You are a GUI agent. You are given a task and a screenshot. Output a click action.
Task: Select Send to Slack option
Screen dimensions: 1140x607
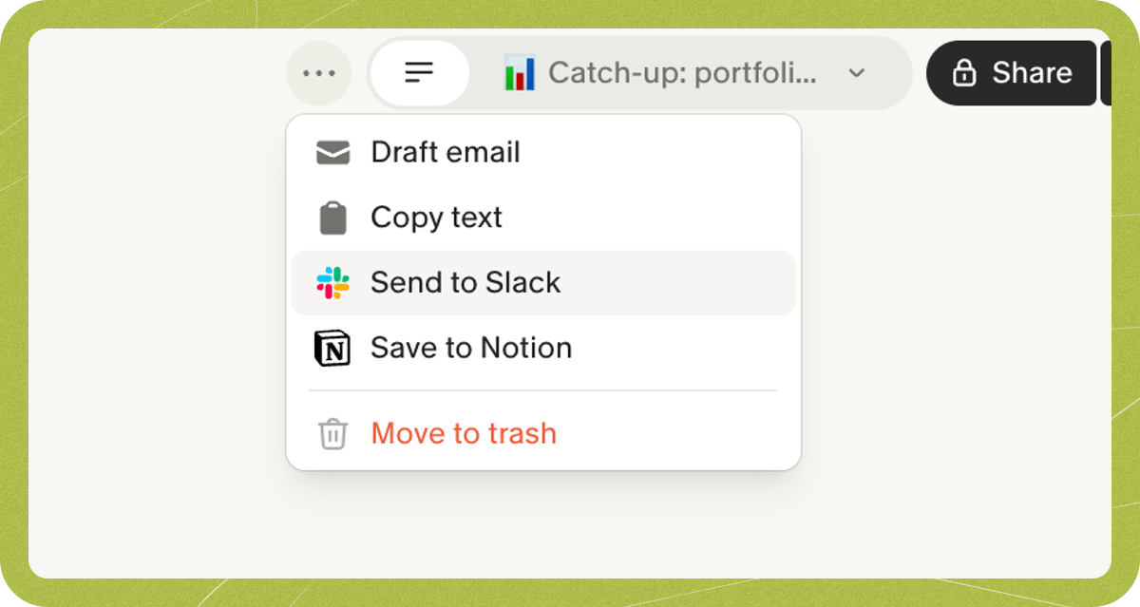pos(543,283)
